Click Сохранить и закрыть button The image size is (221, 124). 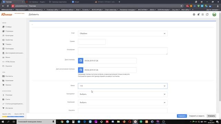pyautogui.click(x=196, y=116)
